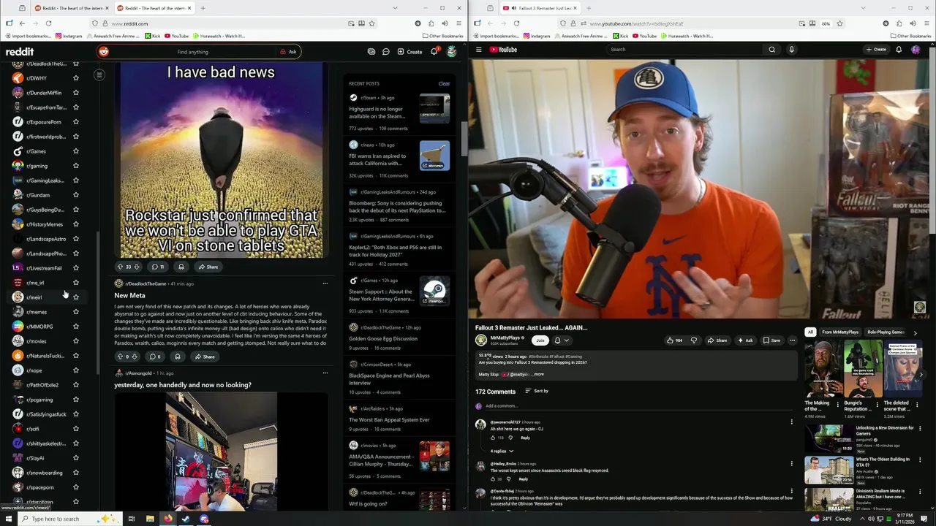936x526 pixels.
Task: Share the Fallout 3 video
Action: [x=717, y=340]
